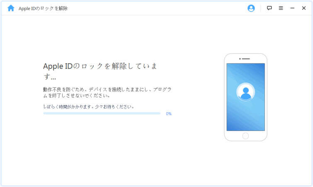
Task: Click heading 'Apple IDのロックを解除しています...'
Action: [100, 71]
